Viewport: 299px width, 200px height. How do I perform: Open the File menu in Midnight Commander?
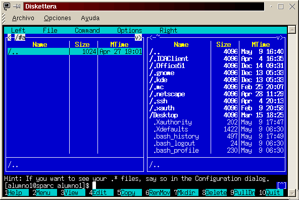click(50, 30)
